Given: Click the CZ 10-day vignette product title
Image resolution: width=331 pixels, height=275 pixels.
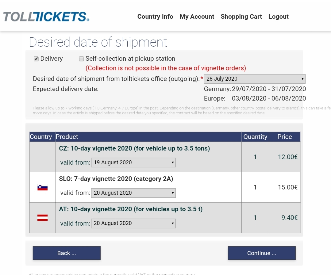Looking at the screenshot, I should pyautogui.click(x=134, y=148).
